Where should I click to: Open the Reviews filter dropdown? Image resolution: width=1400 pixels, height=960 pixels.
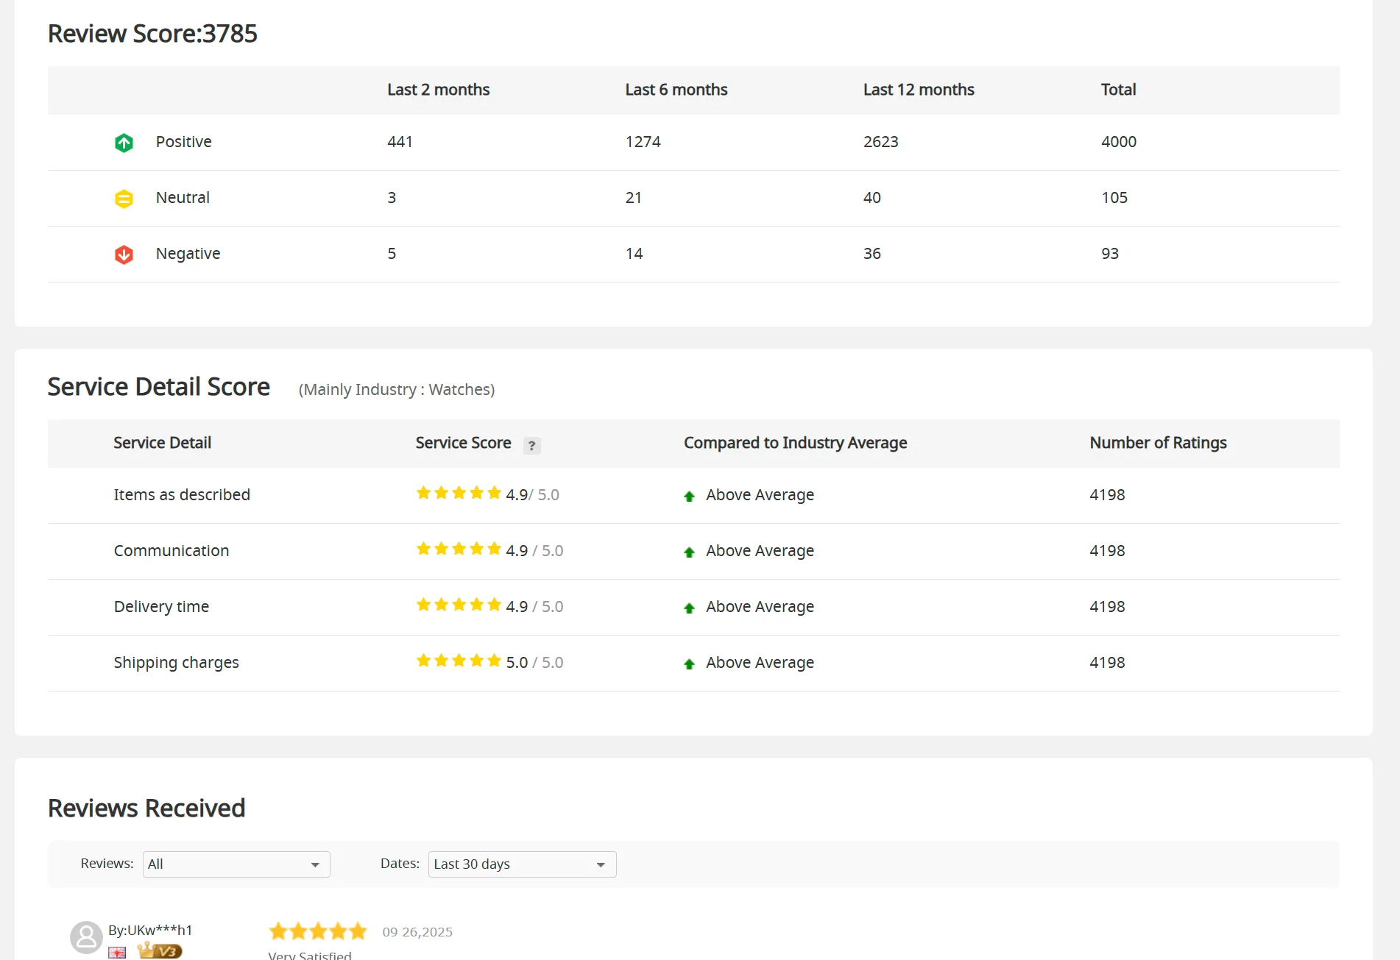236,864
